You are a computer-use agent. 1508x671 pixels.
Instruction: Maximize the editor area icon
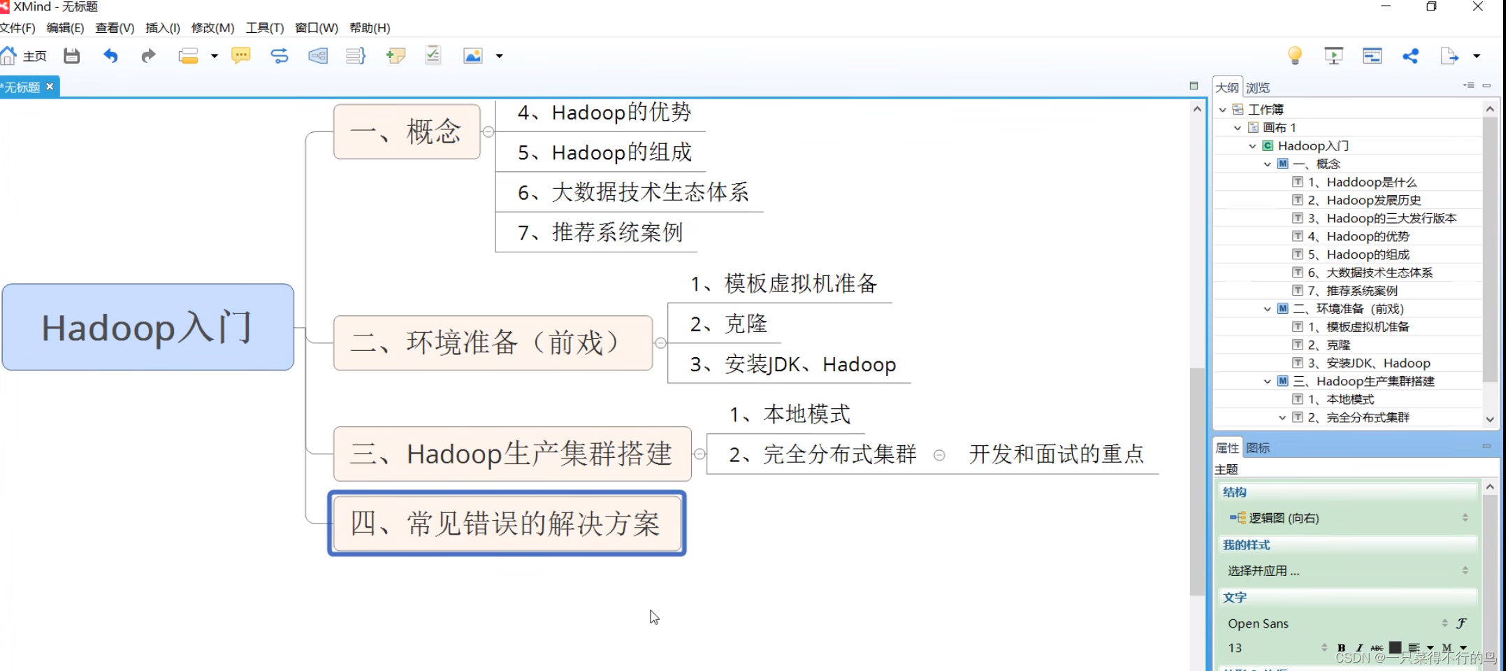pyautogui.click(x=1194, y=86)
